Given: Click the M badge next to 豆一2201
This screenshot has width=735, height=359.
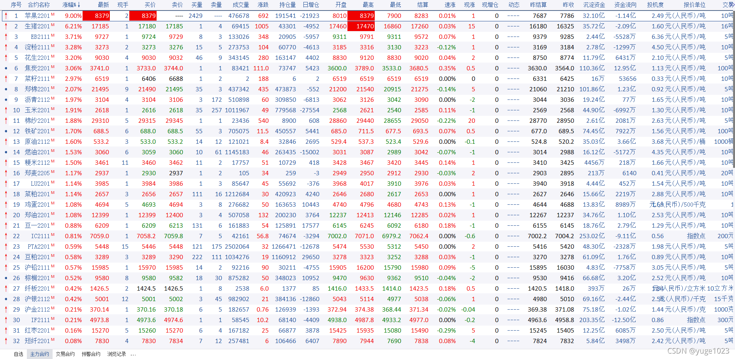Looking at the screenshot, I should 53,224.
